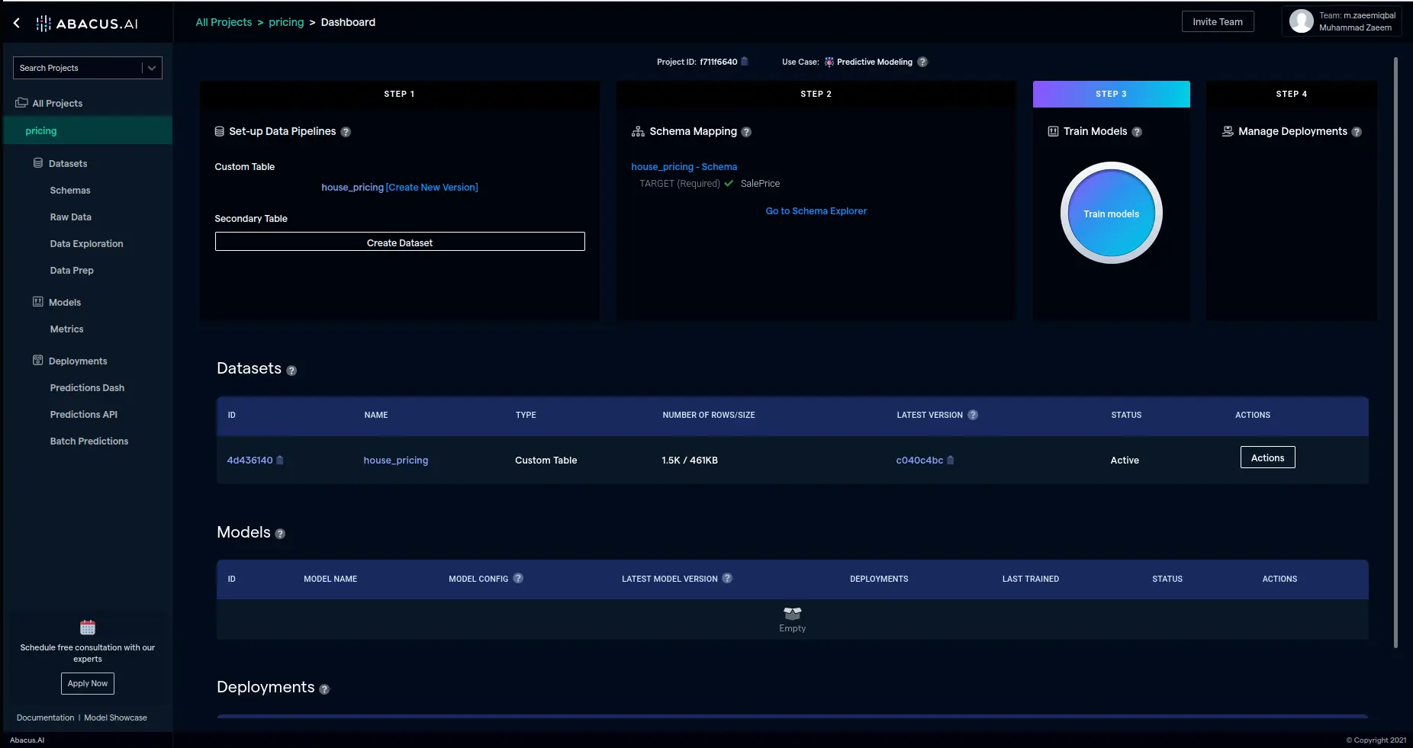Viewport: 1413px width, 748px height.
Task: Expand the Search Projects dropdown
Action: point(152,68)
